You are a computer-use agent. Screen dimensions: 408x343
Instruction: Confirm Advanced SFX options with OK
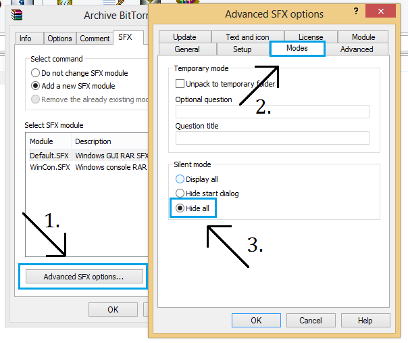[x=256, y=320]
